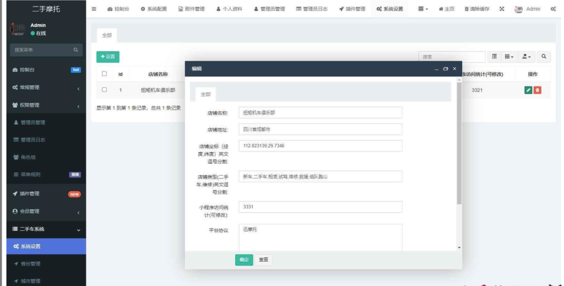Click the 店铺地址 input field
Screen dimensions: 564x286
tap(321, 129)
